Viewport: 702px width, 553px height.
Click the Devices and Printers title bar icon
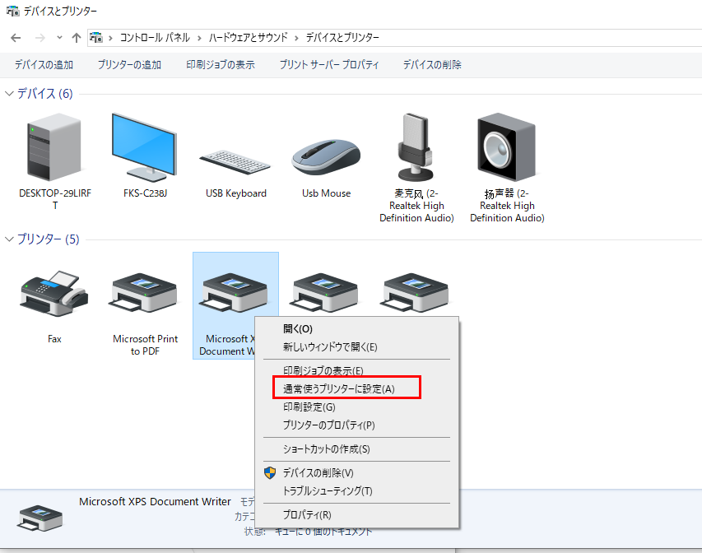(12, 11)
